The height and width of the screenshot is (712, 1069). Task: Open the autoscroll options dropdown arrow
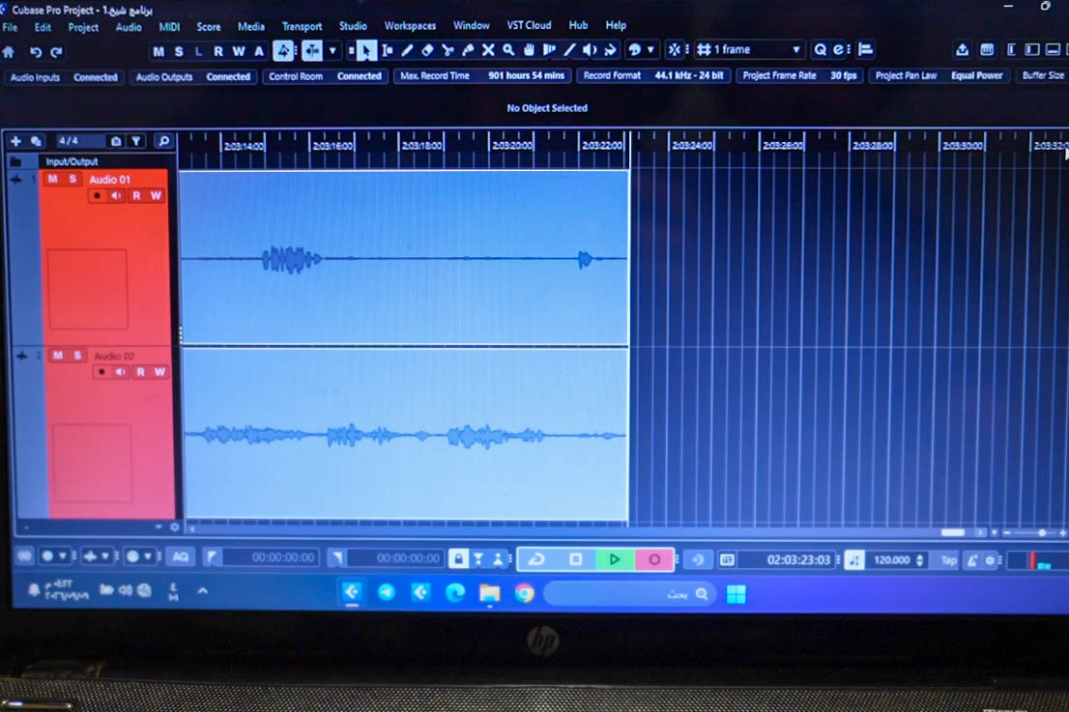[x=332, y=50]
